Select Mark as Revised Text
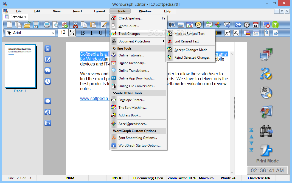 pyautogui.click(x=190, y=34)
